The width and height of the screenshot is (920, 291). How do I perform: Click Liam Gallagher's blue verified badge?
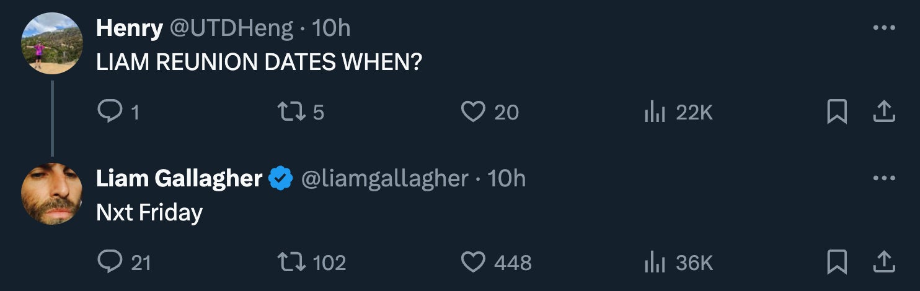281,179
